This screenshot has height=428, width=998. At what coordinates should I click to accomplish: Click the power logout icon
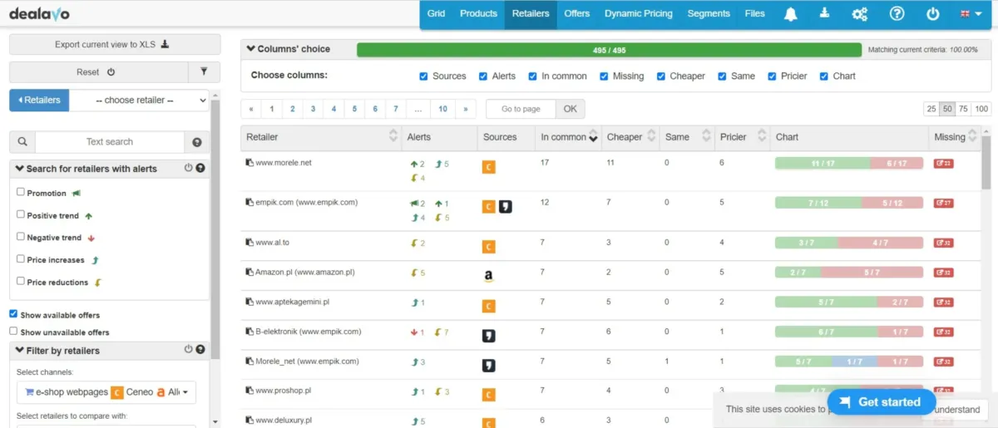click(933, 14)
